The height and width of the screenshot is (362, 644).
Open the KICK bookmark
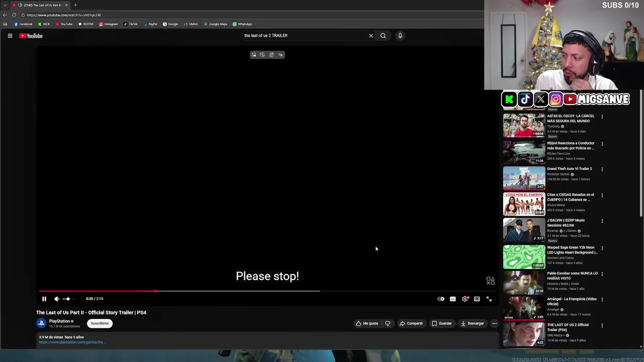pos(44,24)
